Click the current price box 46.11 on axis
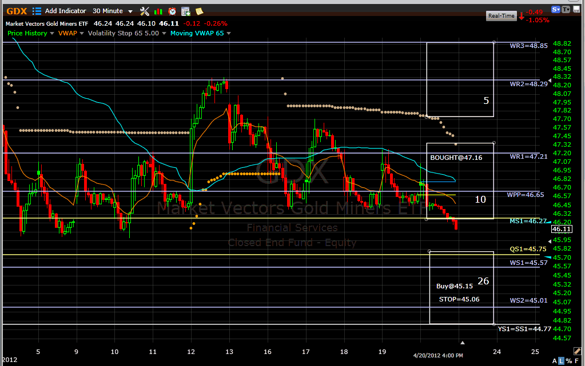The image size is (585, 366). coord(562,229)
